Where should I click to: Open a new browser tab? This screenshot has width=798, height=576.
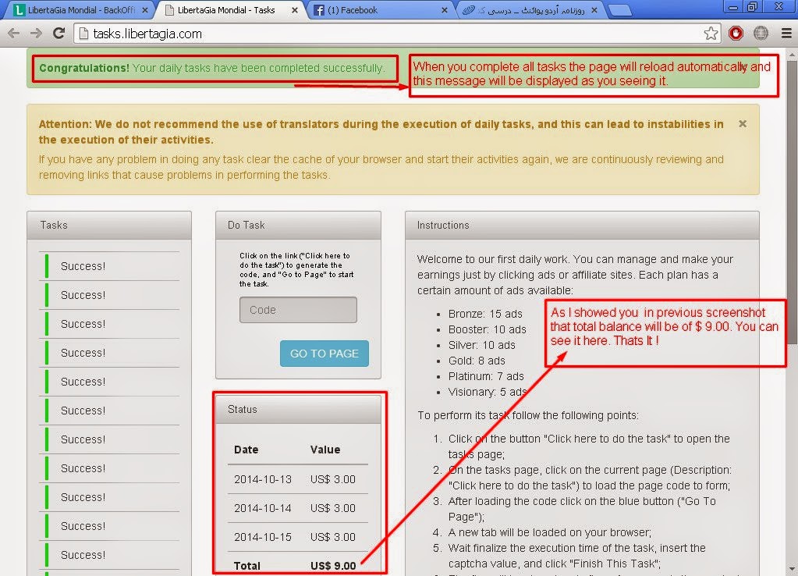point(619,10)
